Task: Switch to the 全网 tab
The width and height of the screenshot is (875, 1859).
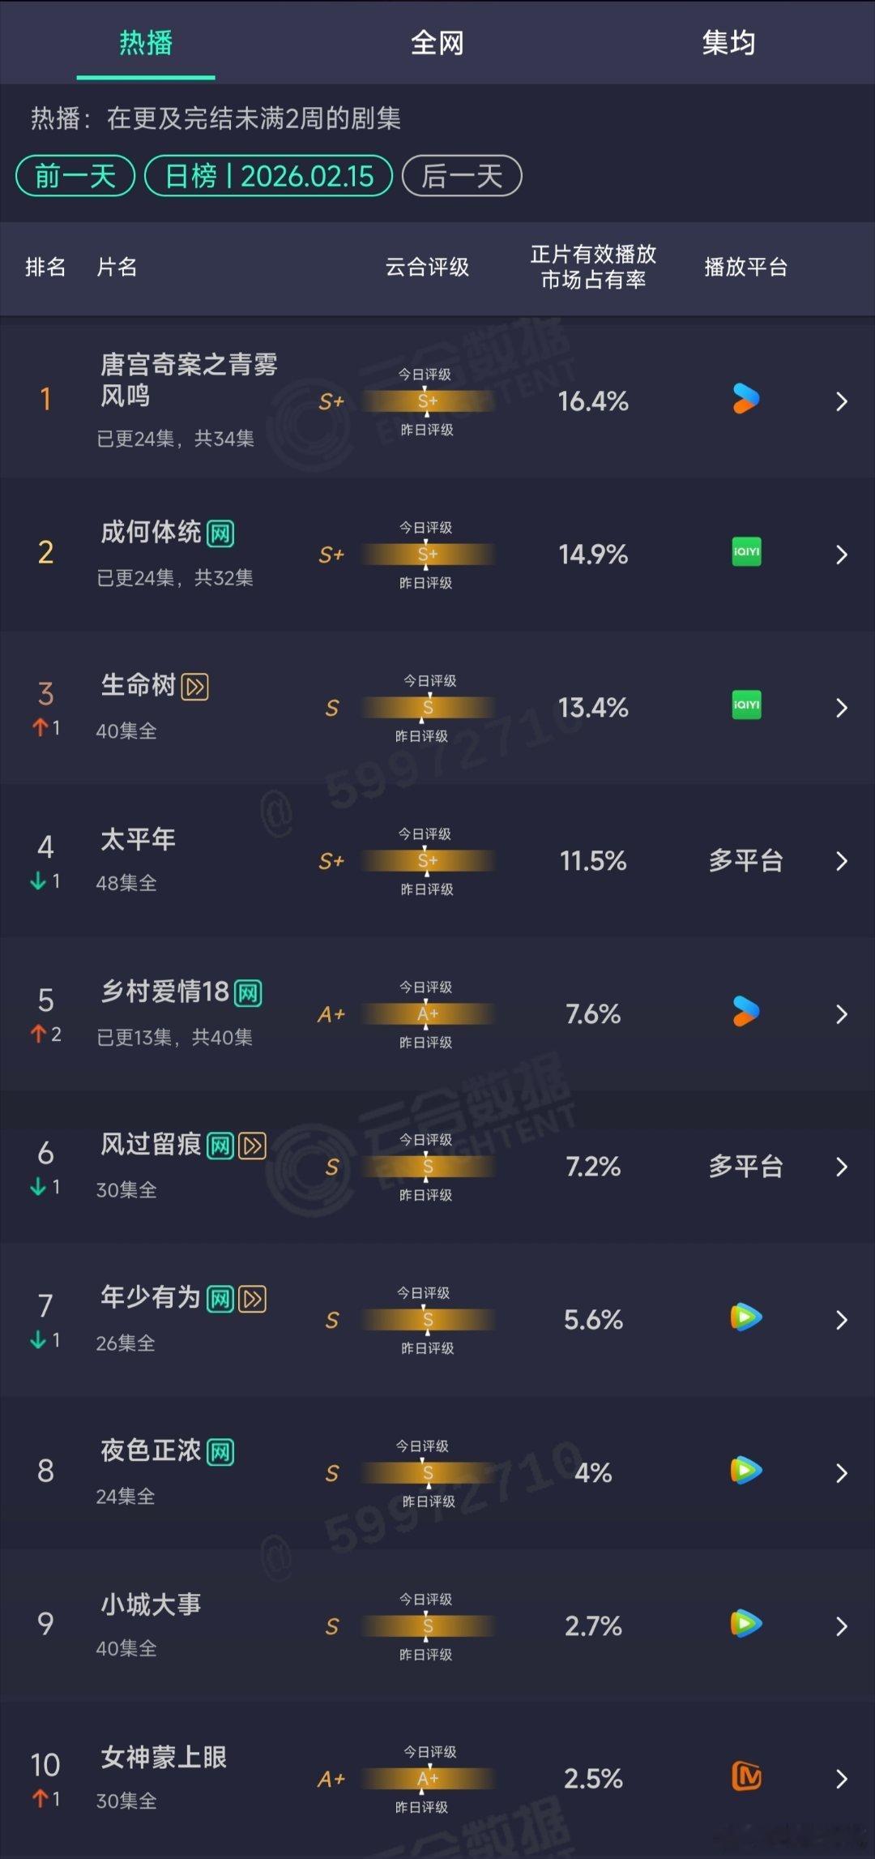Action: click(437, 44)
